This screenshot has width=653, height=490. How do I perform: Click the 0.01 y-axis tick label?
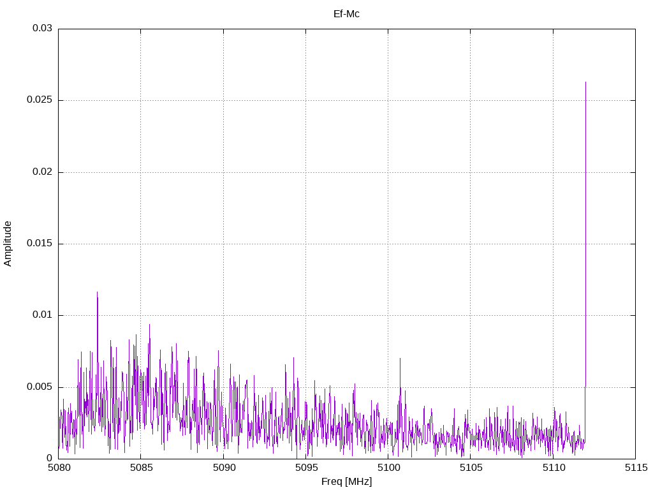pyautogui.click(x=43, y=315)
